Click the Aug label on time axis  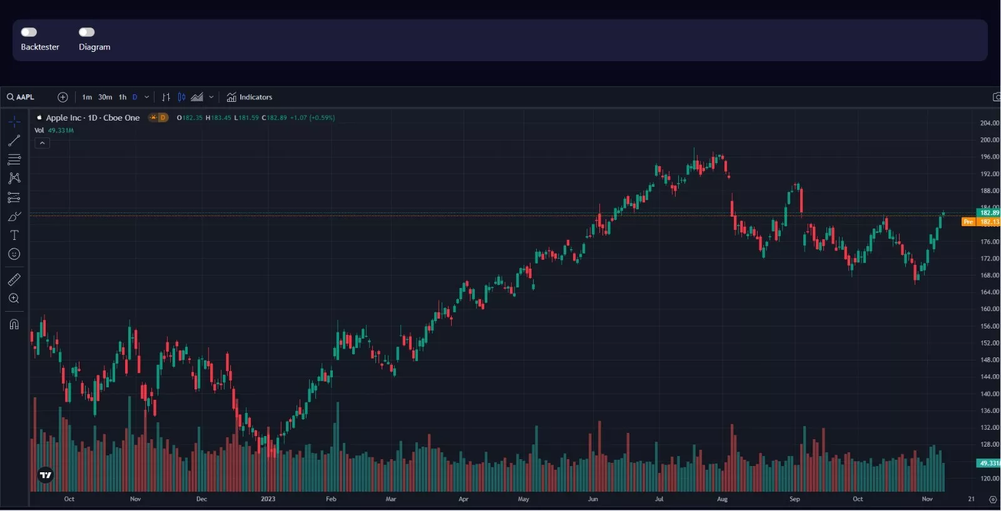pyautogui.click(x=723, y=499)
